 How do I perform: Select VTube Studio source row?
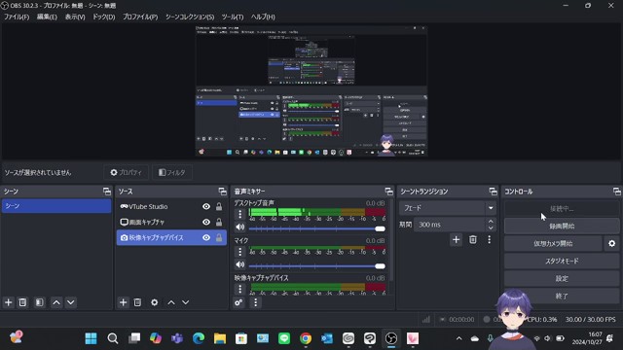[171, 206]
